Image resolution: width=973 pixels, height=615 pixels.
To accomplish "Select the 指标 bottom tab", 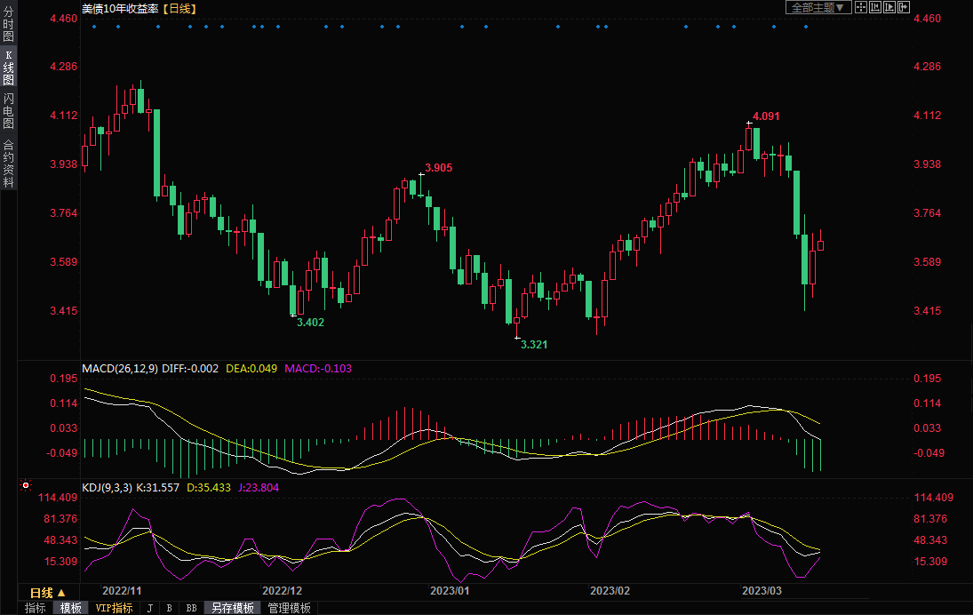I will click(x=36, y=608).
